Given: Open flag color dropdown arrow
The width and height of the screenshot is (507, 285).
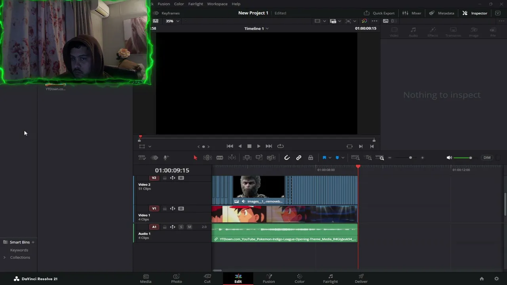Looking at the screenshot, I should pyautogui.click(x=330, y=158).
